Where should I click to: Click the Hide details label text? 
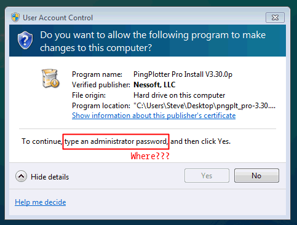50,177
